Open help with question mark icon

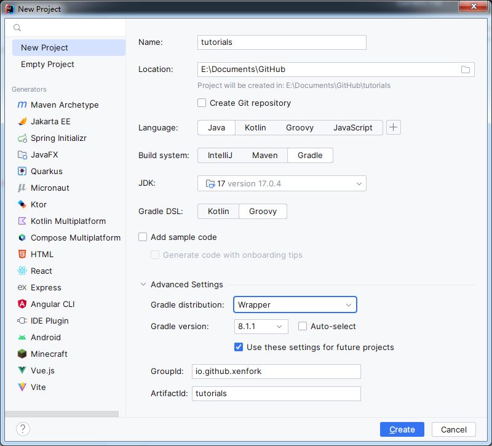[x=23, y=429]
